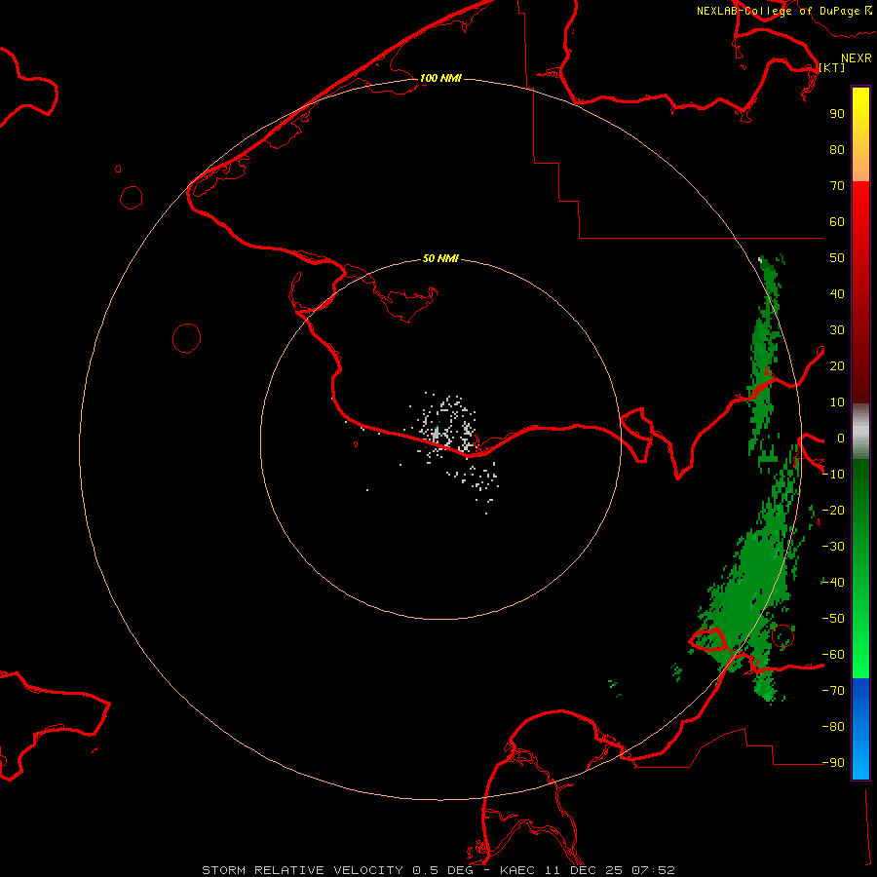
Task: Click the positive 40 scale value
Action: [837, 293]
